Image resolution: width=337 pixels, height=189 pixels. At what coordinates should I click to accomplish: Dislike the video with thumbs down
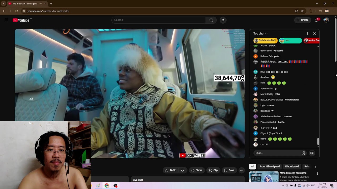(182, 170)
